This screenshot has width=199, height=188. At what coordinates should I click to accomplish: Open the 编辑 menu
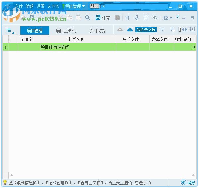pos(30,6)
